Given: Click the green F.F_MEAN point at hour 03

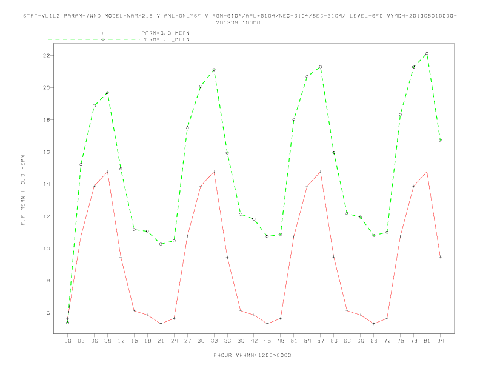Looking at the screenshot, I should pyautogui.click(x=81, y=165).
